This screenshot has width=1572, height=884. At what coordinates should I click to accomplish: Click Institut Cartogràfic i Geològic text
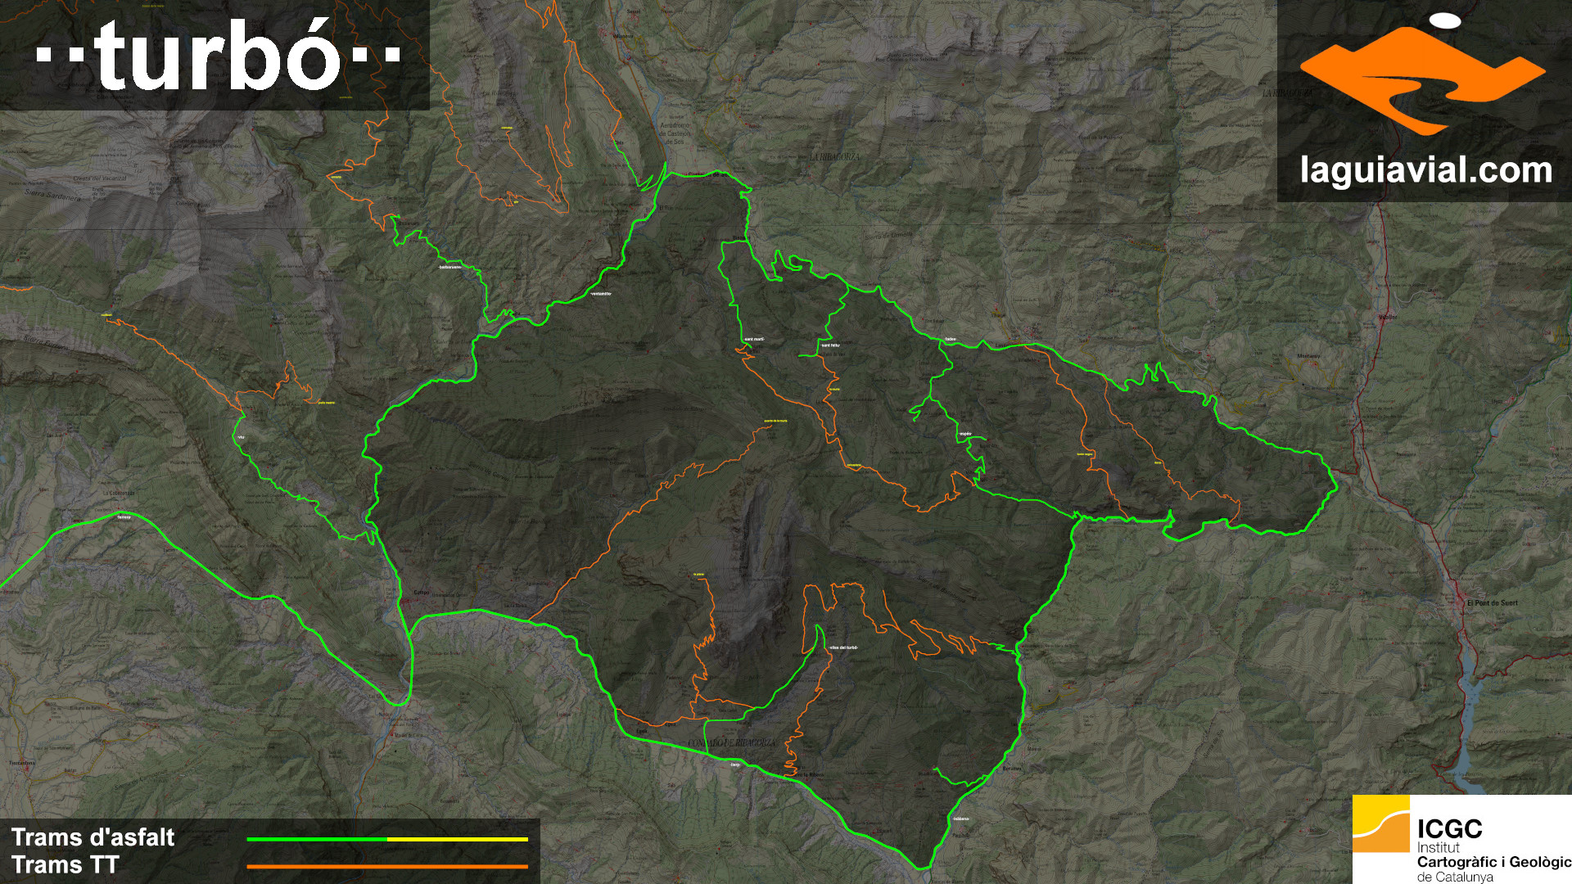[x=1493, y=861]
